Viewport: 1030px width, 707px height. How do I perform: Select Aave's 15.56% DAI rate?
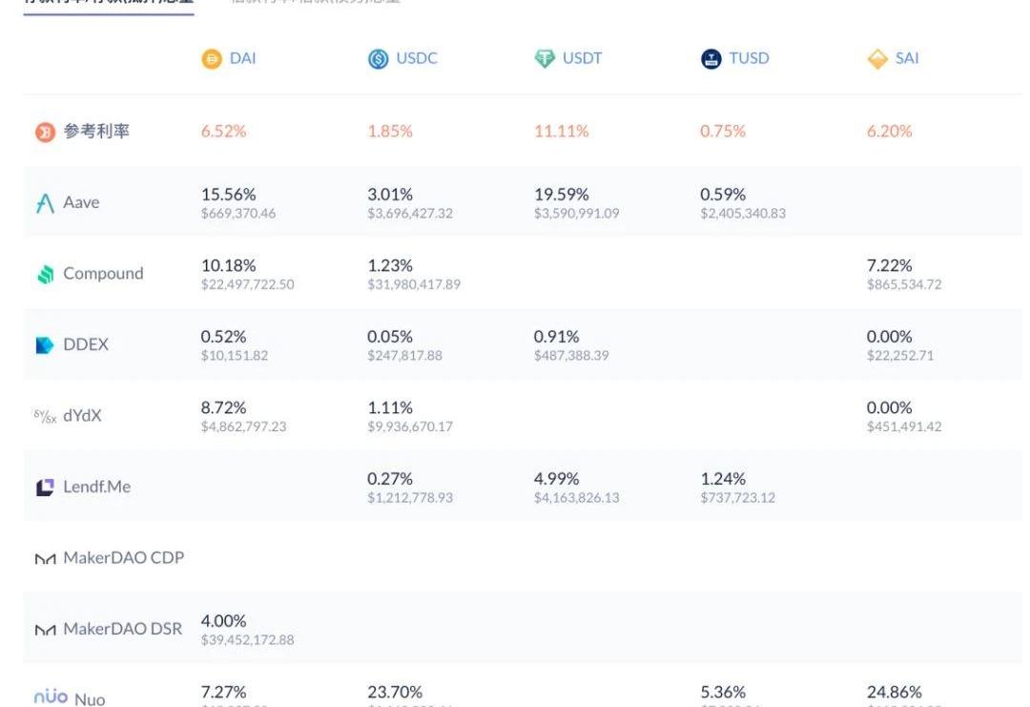click(x=228, y=195)
